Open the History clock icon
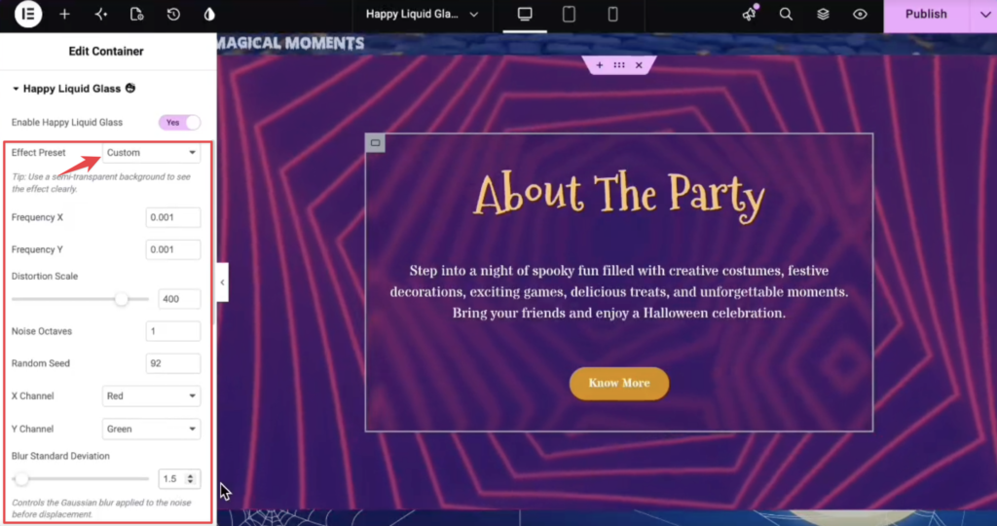Viewport: 997px width, 526px height. tap(173, 14)
